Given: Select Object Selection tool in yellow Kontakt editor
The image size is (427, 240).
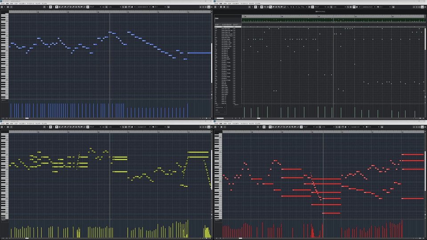Looking at the screenshot, I should tap(56, 127).
